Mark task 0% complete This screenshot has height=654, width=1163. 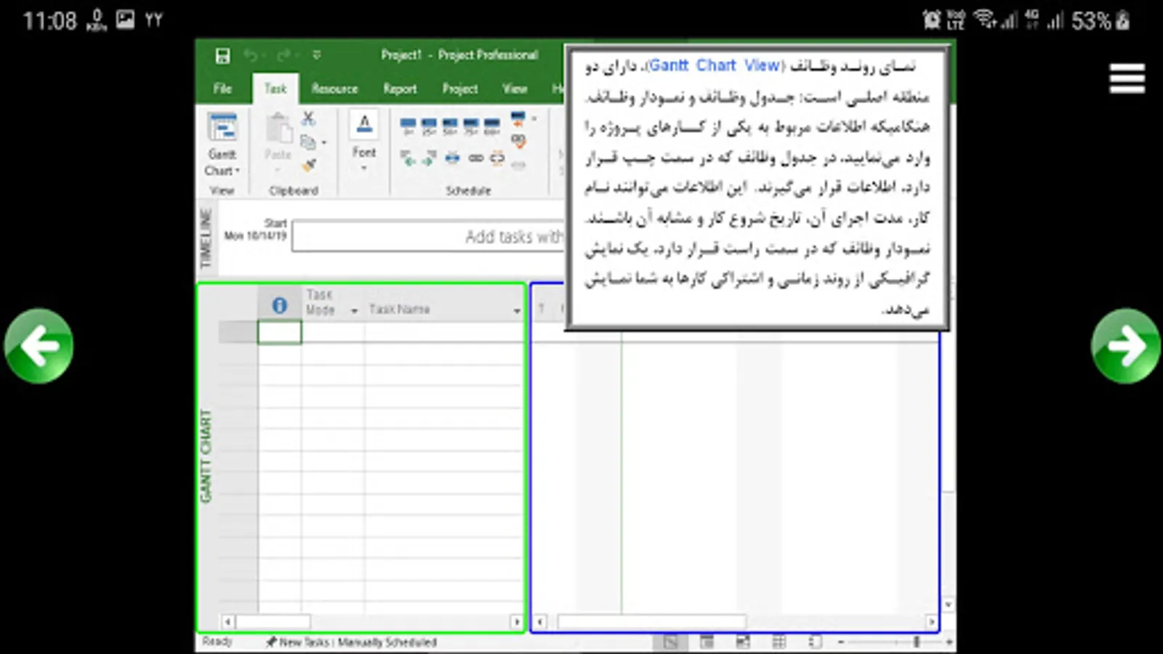(408, 127)
